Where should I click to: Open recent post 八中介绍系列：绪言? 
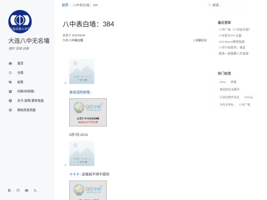click(232, 47)
